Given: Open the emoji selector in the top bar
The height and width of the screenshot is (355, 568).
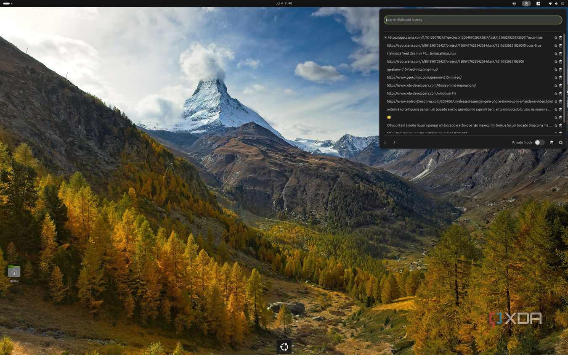Looking at the screenshot, I should 514,3.
